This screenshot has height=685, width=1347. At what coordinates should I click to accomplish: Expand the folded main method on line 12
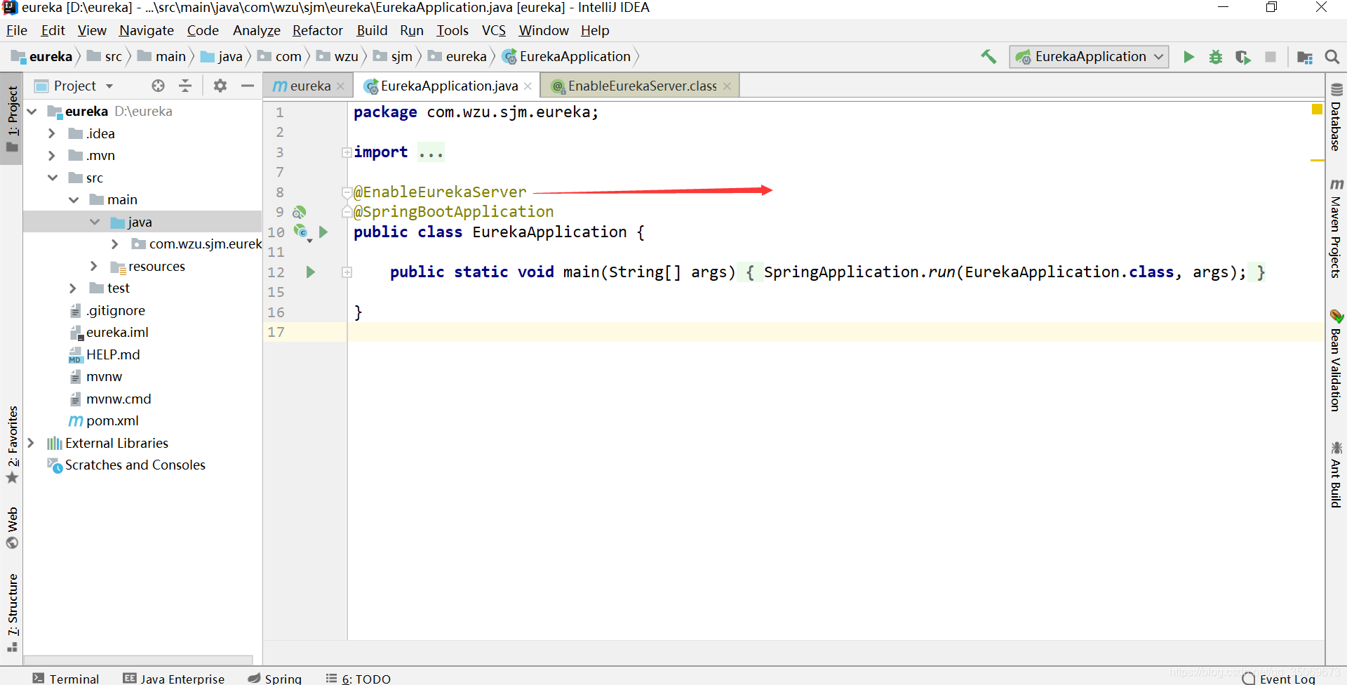tap(347, 272)
